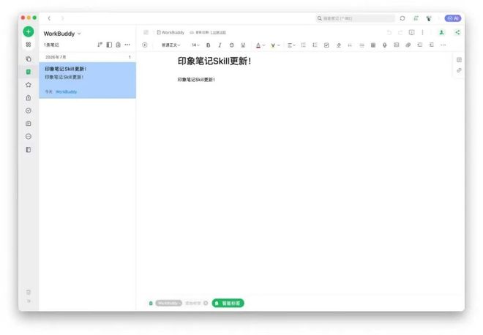Click the gray WorkBuddy notebook pill at editor bottom
The image size is (483, 335).
click(x=168, y=304)
